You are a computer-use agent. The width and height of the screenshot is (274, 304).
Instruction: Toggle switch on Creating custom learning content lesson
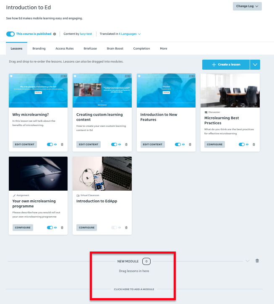coord(114,144)
